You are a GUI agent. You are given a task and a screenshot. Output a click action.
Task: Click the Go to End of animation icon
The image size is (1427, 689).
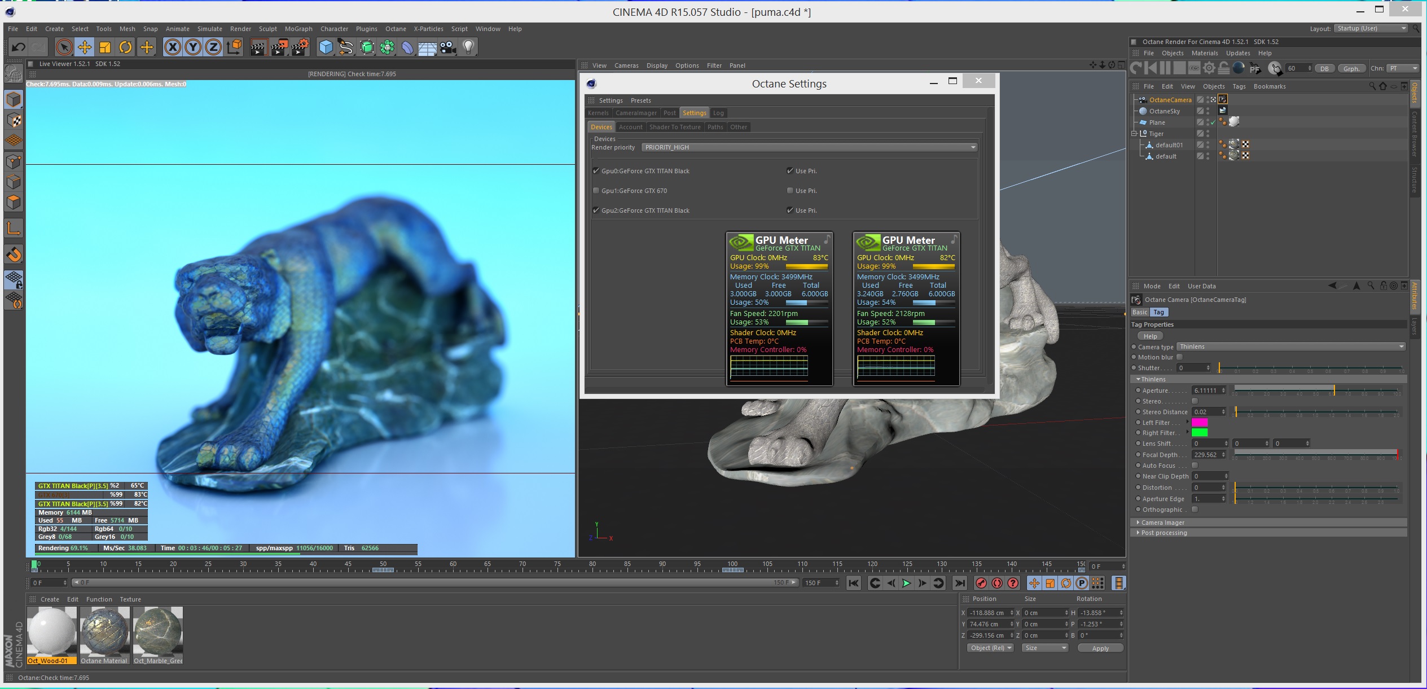[959, 583]
